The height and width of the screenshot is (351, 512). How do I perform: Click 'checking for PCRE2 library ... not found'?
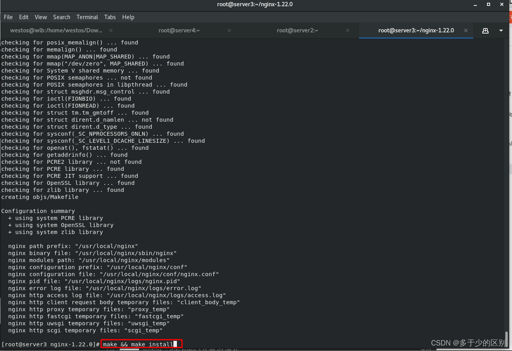(71, 162)
